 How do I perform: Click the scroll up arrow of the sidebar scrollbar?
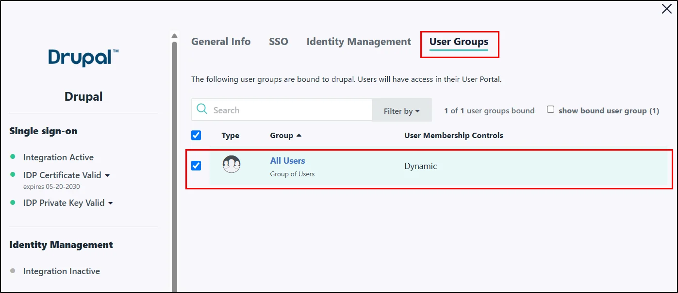174,36
